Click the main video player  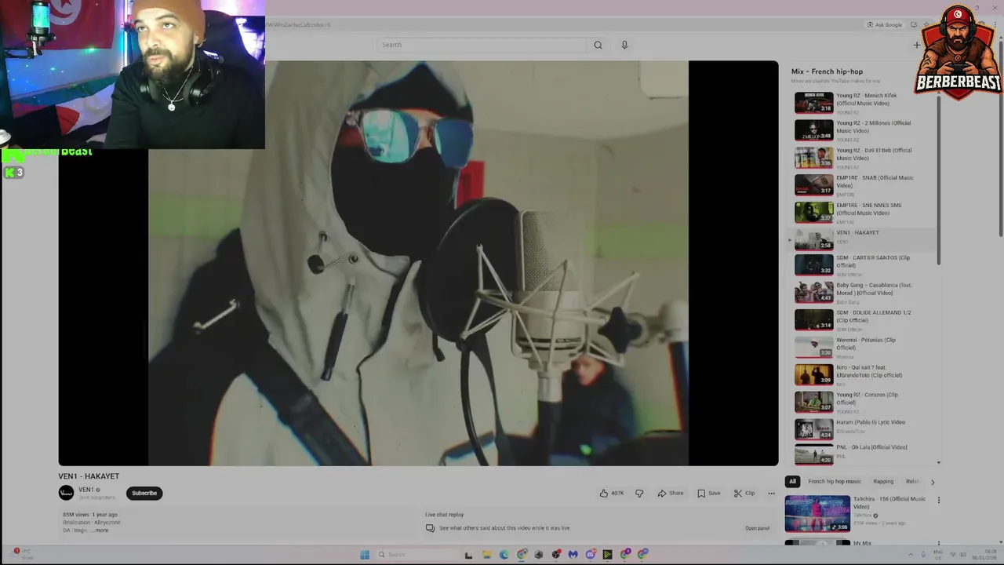(x=418, y=263)
